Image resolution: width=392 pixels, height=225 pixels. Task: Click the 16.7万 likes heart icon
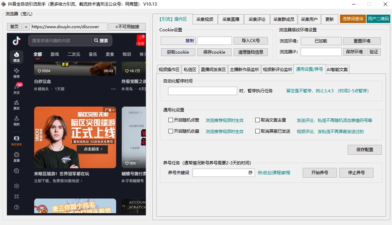click(127, 71)
